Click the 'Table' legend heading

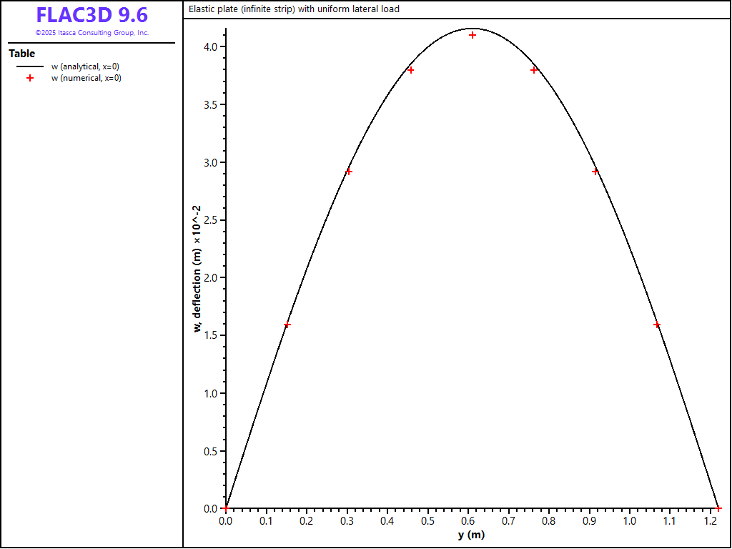[22, 54]
